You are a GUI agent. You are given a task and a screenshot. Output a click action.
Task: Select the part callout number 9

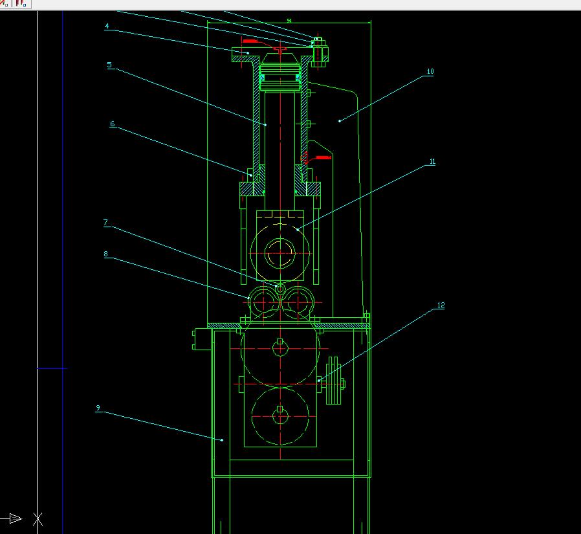[x=98, y=408]
